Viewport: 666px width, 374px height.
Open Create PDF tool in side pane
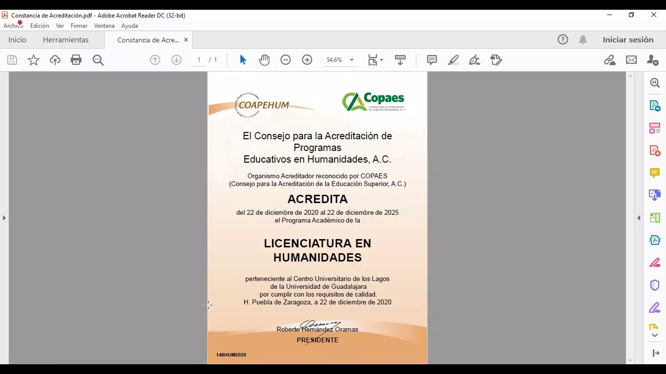coord(655,150)
